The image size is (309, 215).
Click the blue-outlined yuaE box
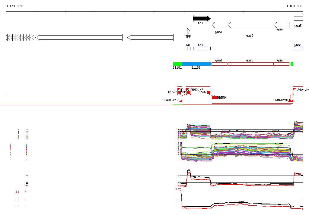[298, 48]
